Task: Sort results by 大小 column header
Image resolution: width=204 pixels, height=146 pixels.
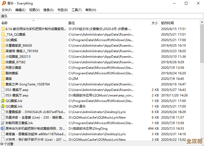Action: (155, 23)
